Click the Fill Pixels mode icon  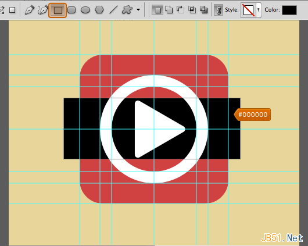12,10
